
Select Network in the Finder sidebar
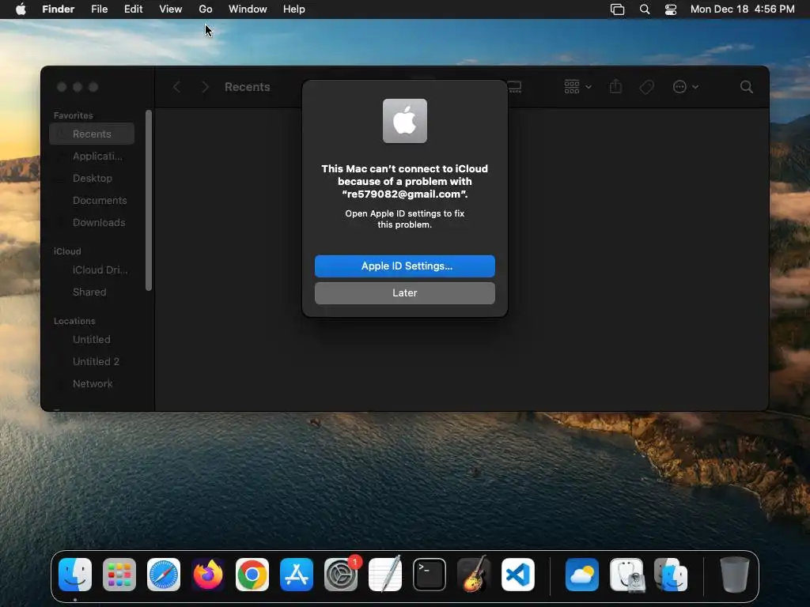point(92,384)
